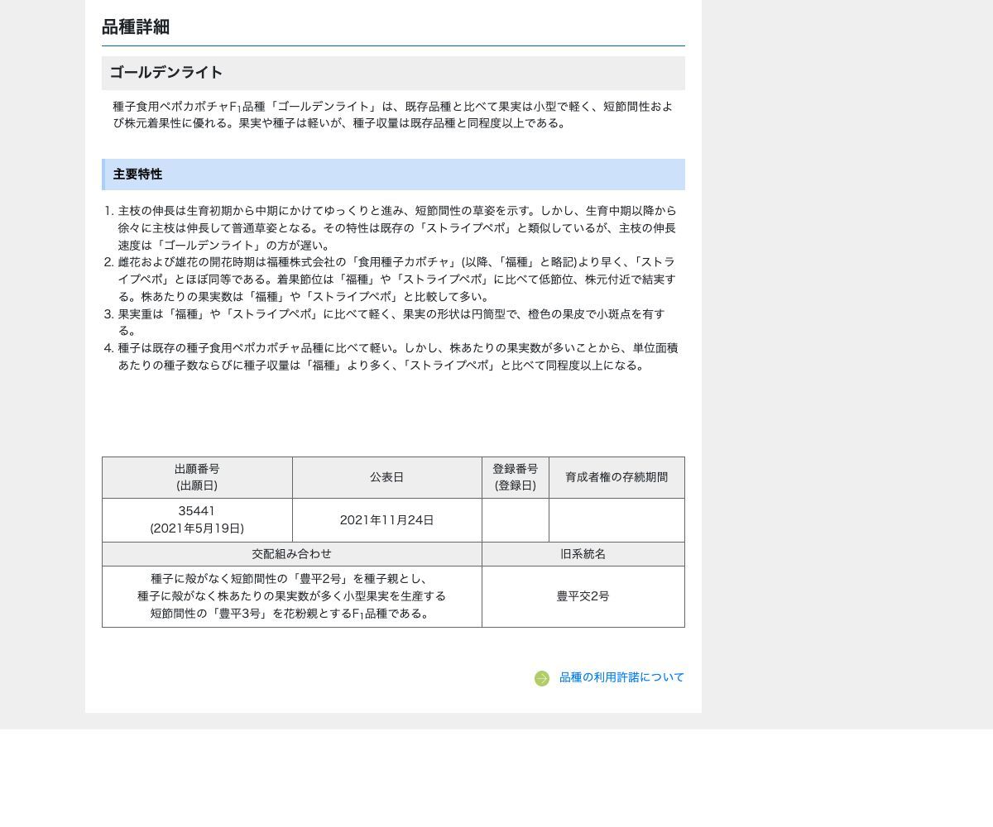Click the empty registration number cell

(516, 519)
